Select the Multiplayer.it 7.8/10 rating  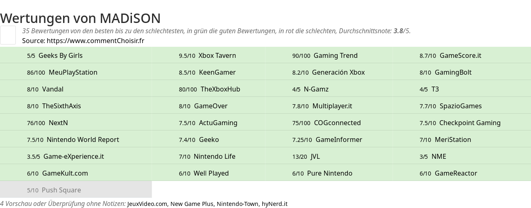pyautogui.click(x=329, y=106)
